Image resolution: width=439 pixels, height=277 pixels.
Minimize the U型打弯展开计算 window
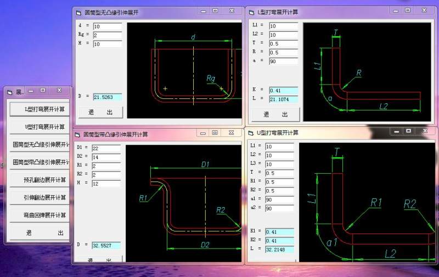point(396,131)
